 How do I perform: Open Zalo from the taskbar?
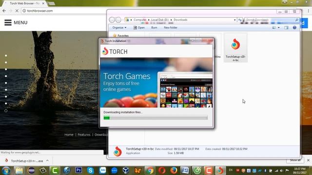(x=102, y=171)
